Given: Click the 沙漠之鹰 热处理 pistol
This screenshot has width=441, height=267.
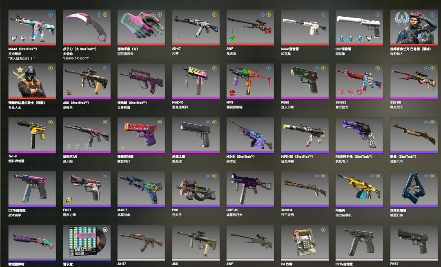Looking at the screenshot, I should click(196, 135).
